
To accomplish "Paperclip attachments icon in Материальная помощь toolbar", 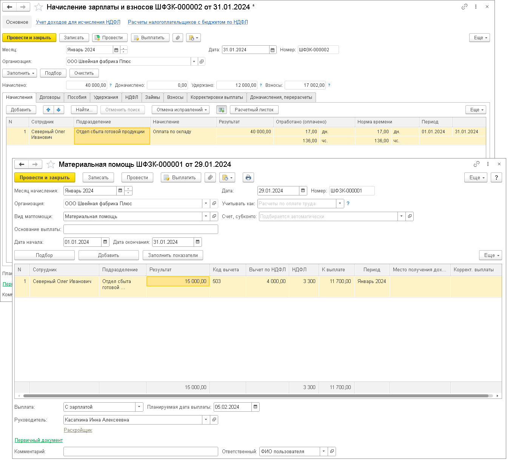I will coord(210,178).
